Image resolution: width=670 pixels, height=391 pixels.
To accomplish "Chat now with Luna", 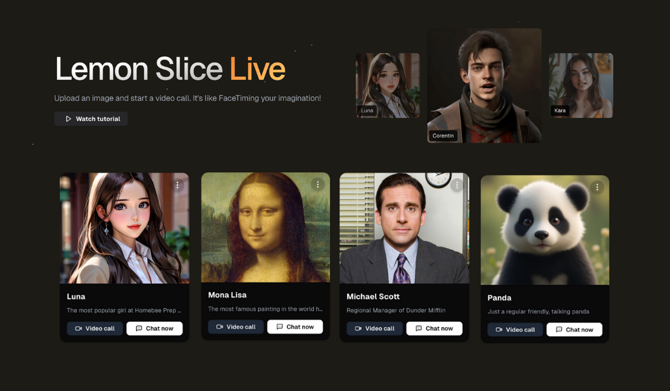I will (x=154, y=328).
